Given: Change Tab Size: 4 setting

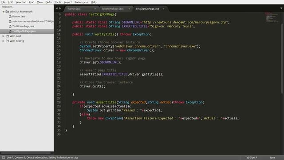Looking at the screenshot, I should click(x=251, y=157).
